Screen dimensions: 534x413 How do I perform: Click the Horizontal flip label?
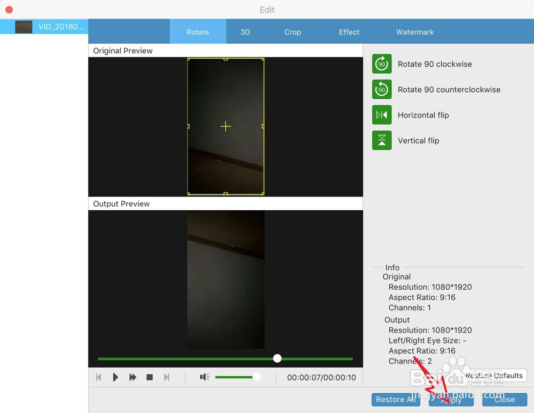click(x=423, y=115)
